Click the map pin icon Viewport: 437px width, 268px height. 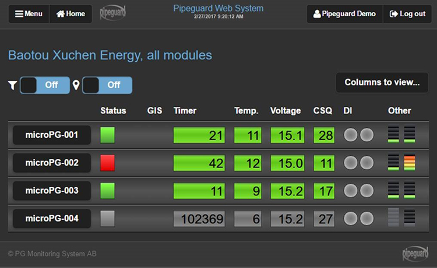tap(76, 85)
